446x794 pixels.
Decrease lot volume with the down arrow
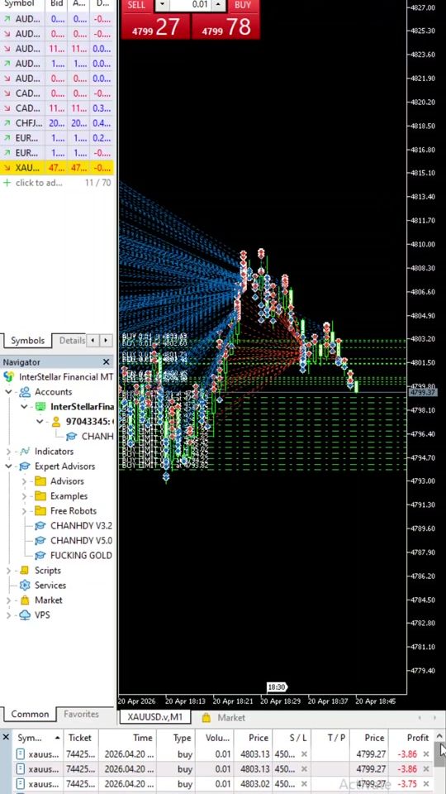pos(162,5)
